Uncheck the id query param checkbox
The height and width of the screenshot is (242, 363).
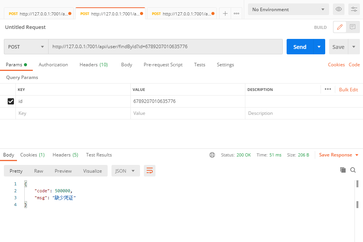point(11,101)
